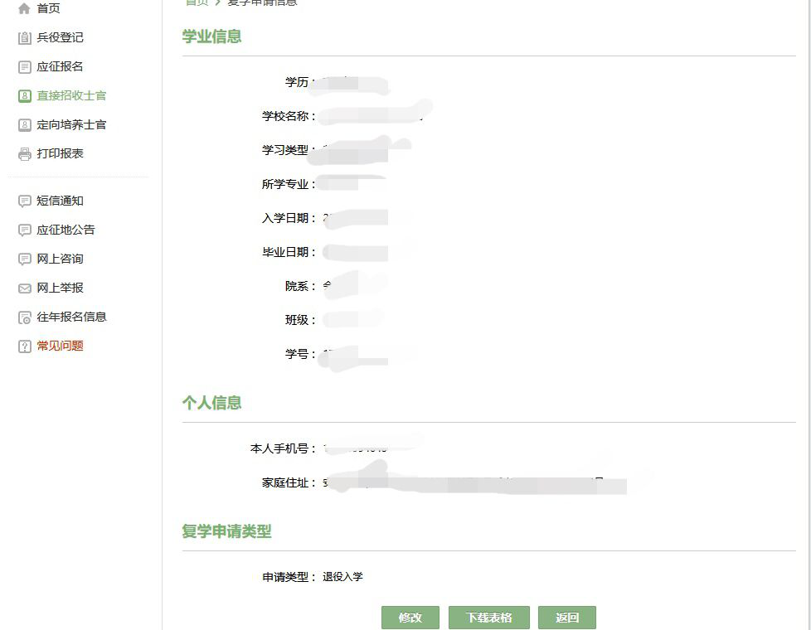Click the printer icon for 打印报表
Viewport: 811px width, 630px height.
point(24,153)
